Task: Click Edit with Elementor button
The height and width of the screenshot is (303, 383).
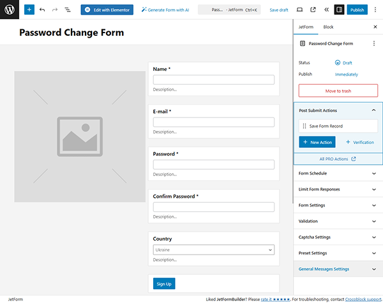Action: click(x=107, y=10)
